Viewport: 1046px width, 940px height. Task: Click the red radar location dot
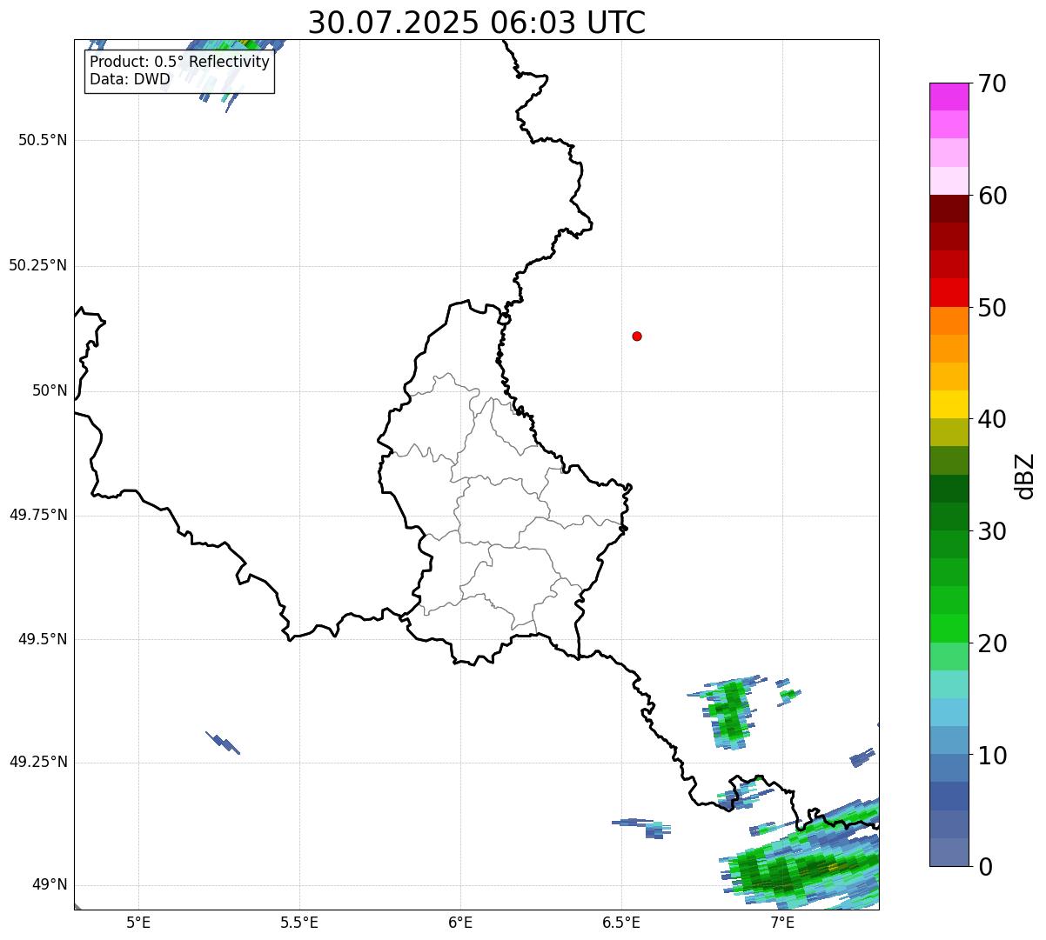(637, 336)
